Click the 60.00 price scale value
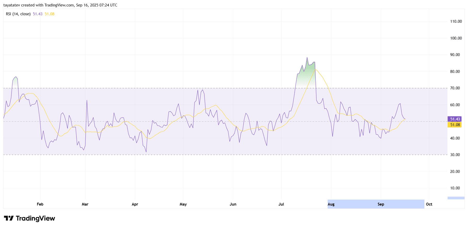 pos(455,105)
